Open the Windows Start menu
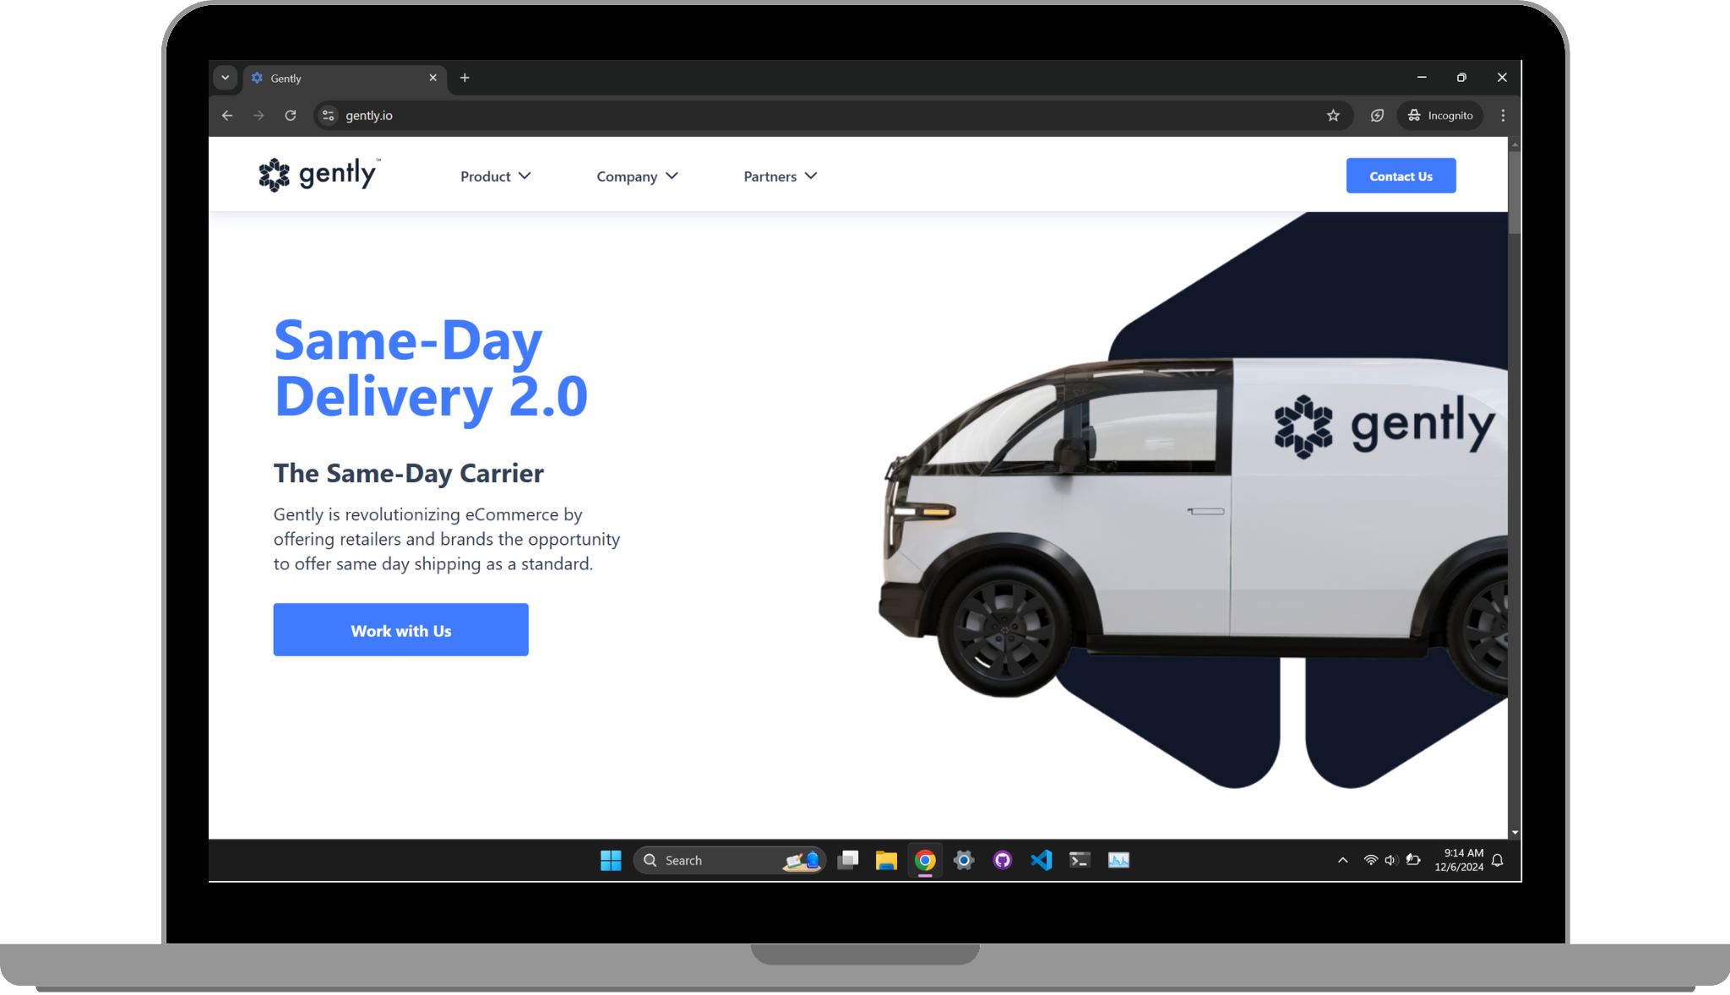This screenshot has height=995, width=1730. (611, 861)
